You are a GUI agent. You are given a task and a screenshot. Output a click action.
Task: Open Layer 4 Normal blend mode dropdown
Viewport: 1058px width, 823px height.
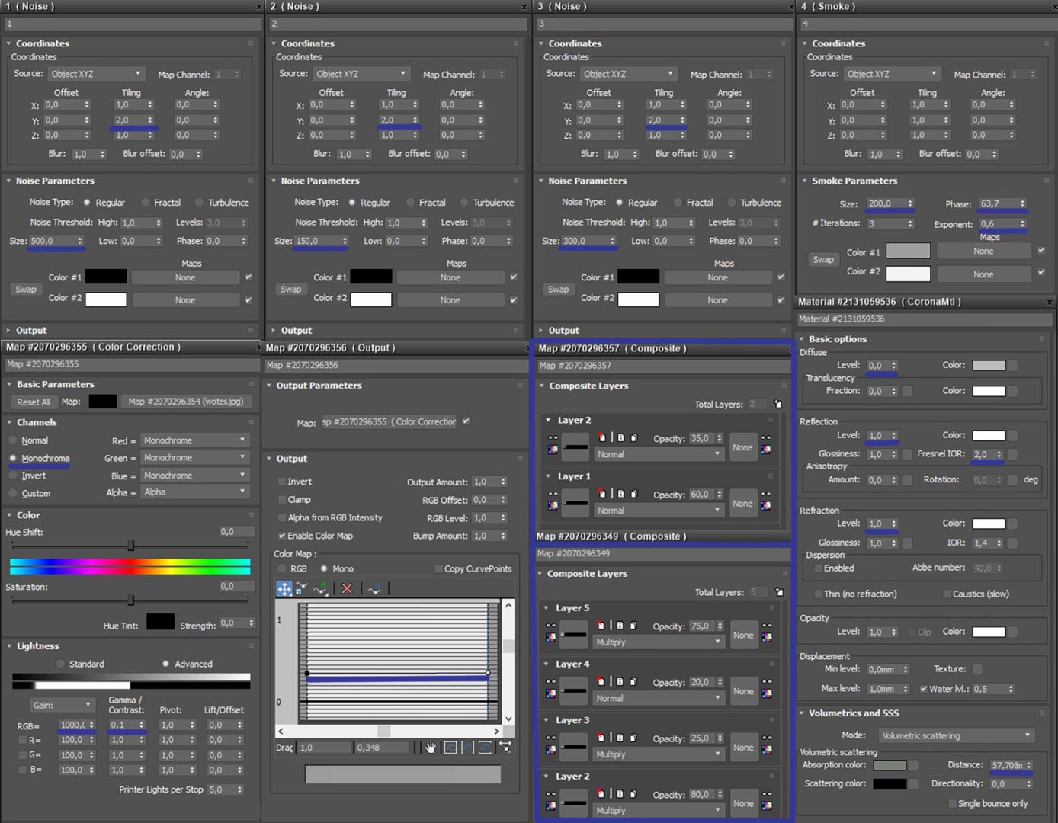[657, 698]
